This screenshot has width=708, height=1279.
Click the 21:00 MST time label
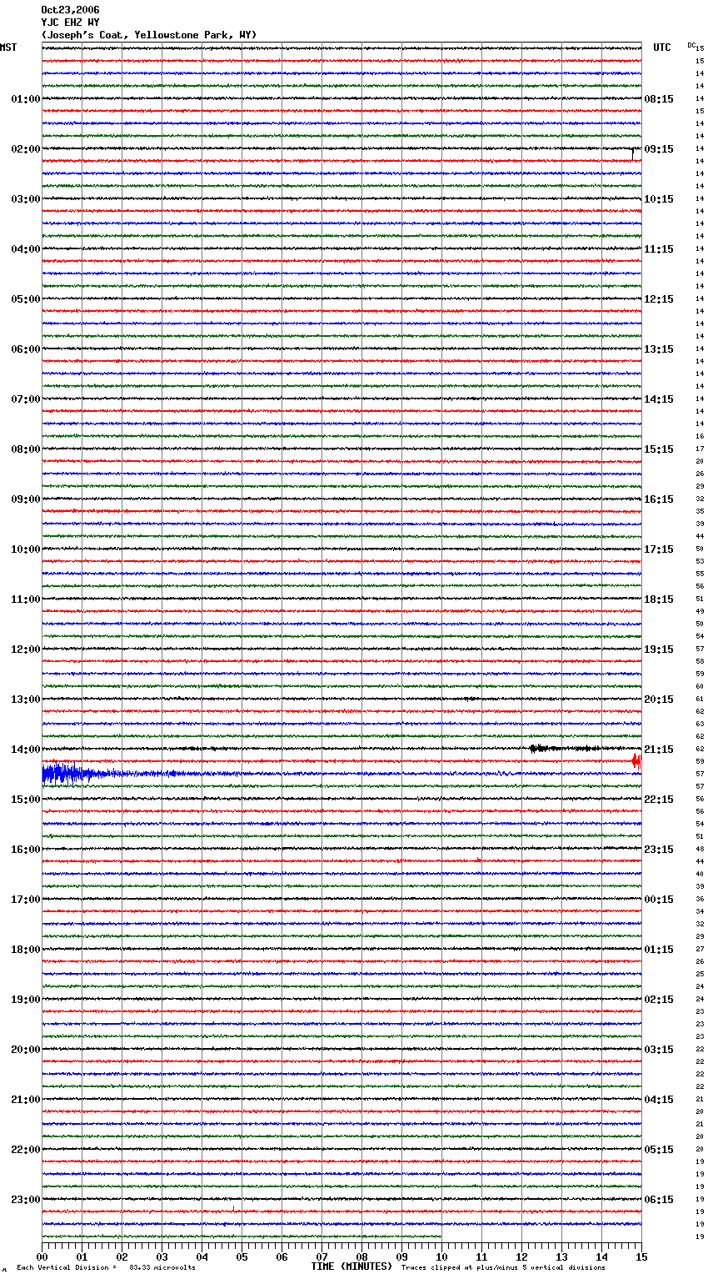tap(26, 1100)
